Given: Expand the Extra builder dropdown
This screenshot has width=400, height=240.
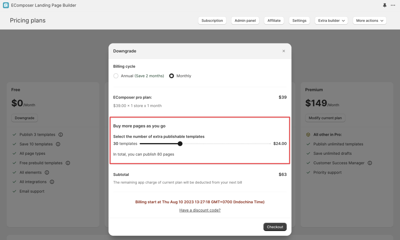Looking at the screenshot, I should [331, 20].
